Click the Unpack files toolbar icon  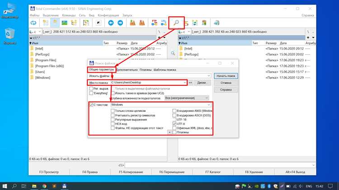(142, 23)
